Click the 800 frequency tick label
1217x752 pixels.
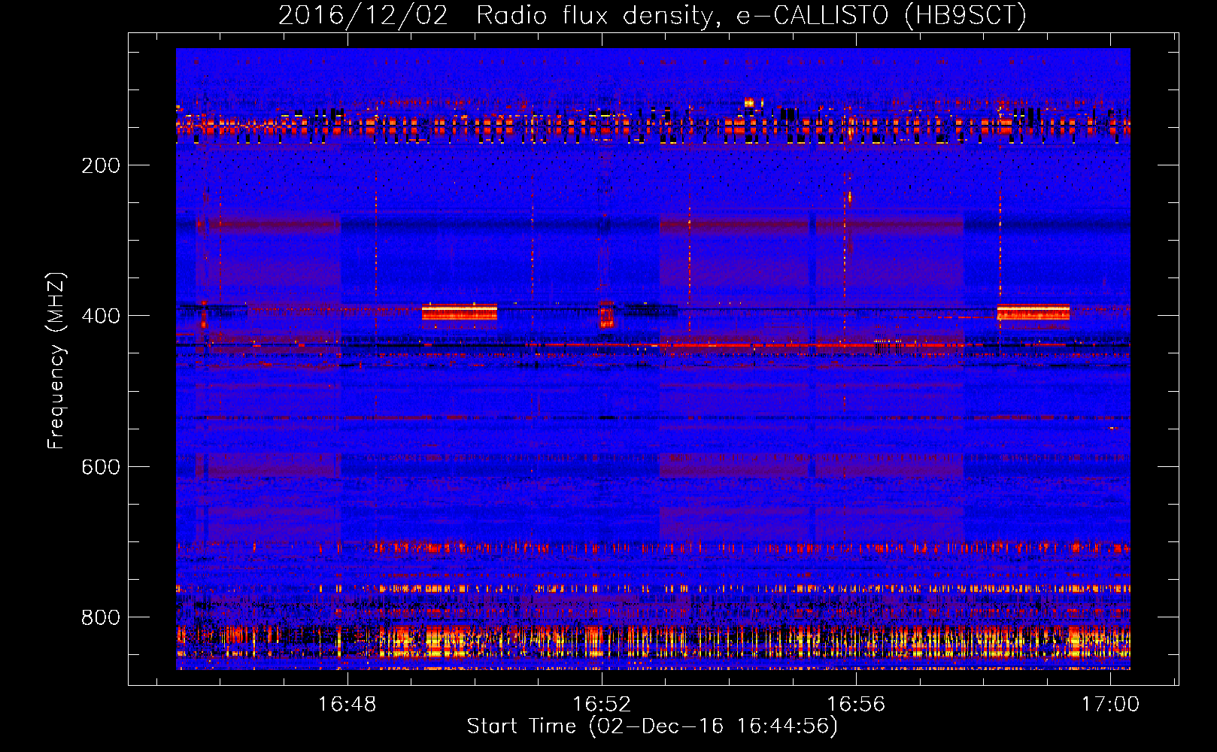[101, 617]
